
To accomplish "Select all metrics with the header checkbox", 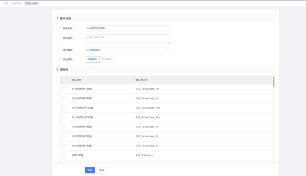I will [x=64, y=80].
